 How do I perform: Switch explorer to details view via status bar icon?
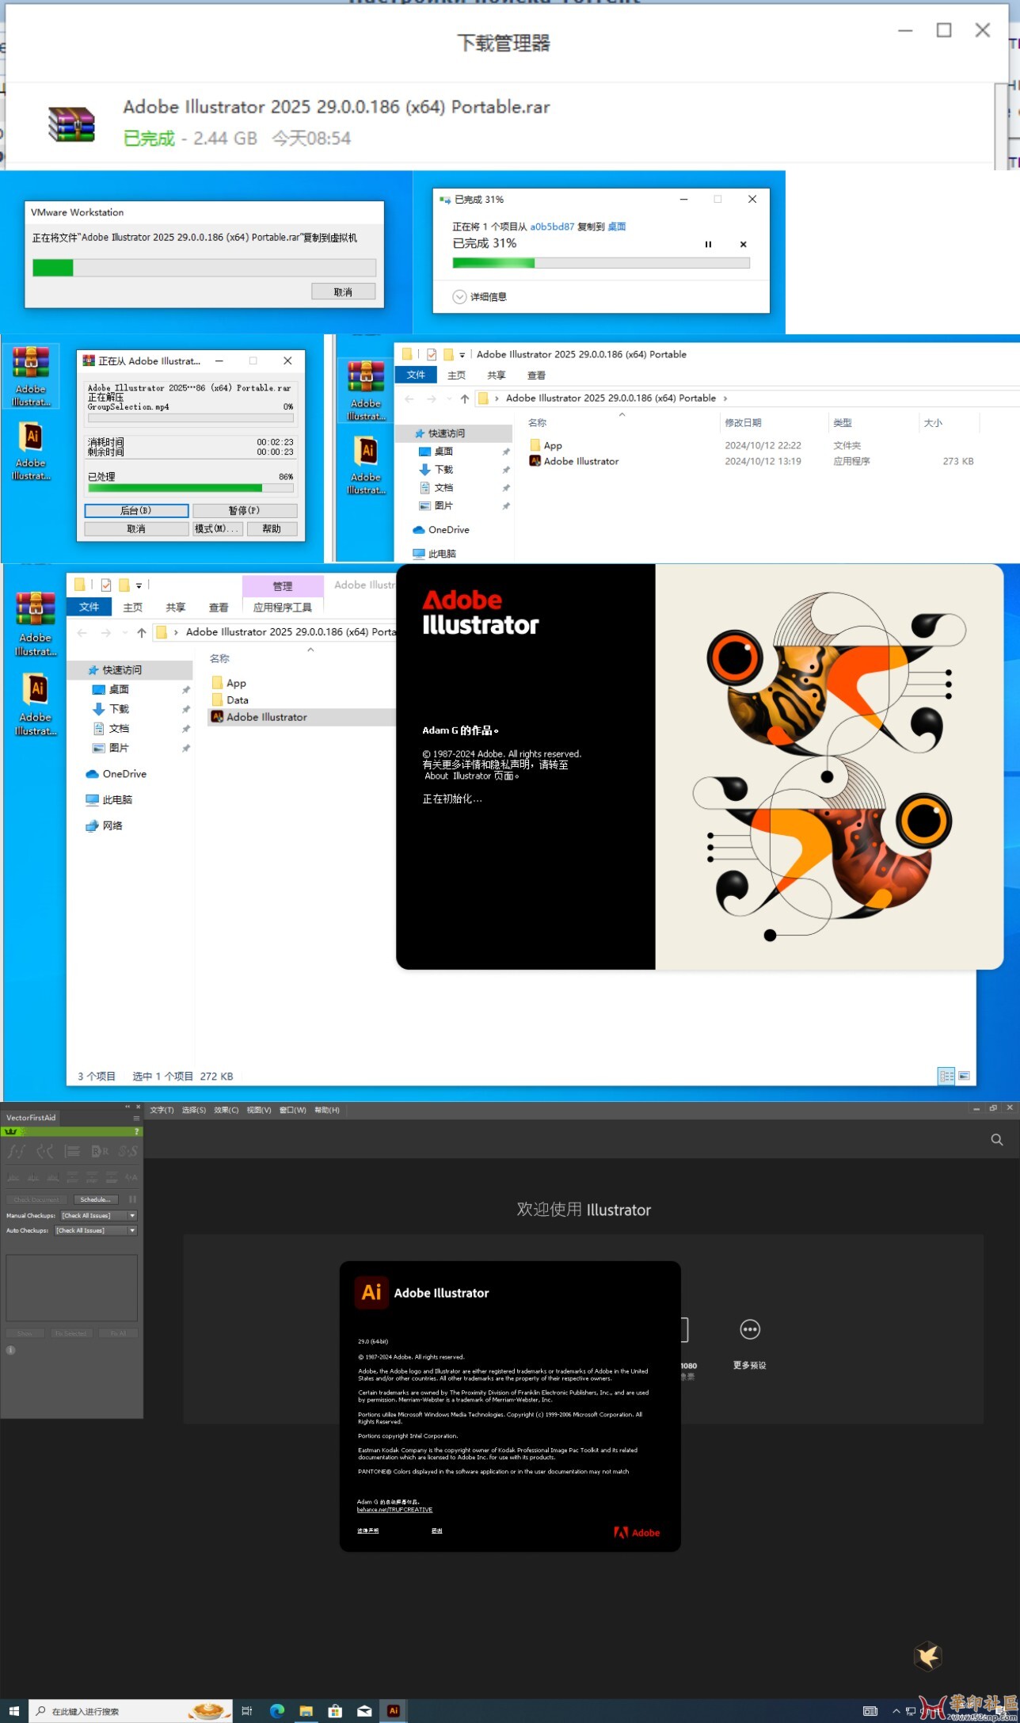[946, 1076]
